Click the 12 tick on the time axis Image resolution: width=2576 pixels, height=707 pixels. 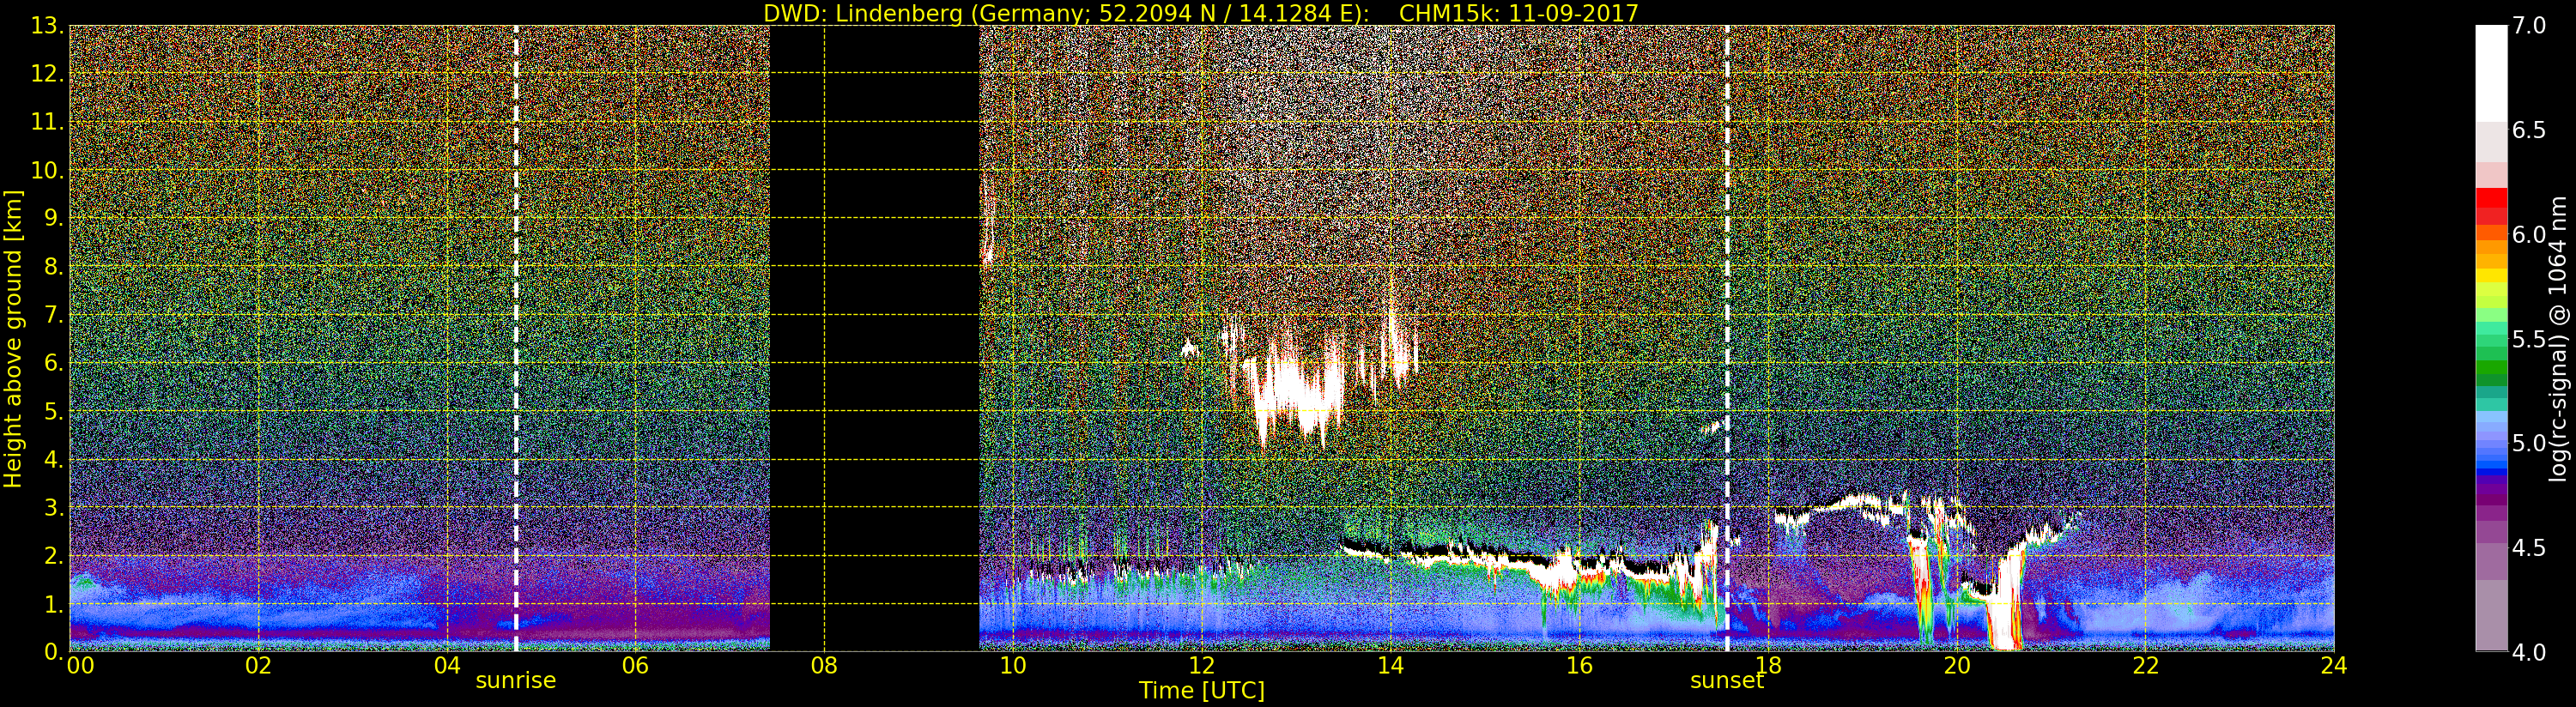tap(1201, 666)
